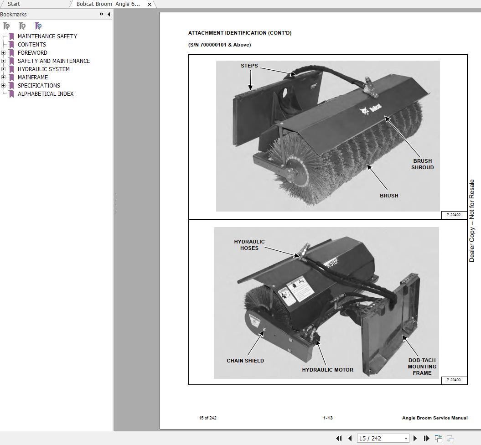Jump to the ALPHABETICAL INDEX bookmark
The width and height of the screenshot is (481, 445).
46,93
